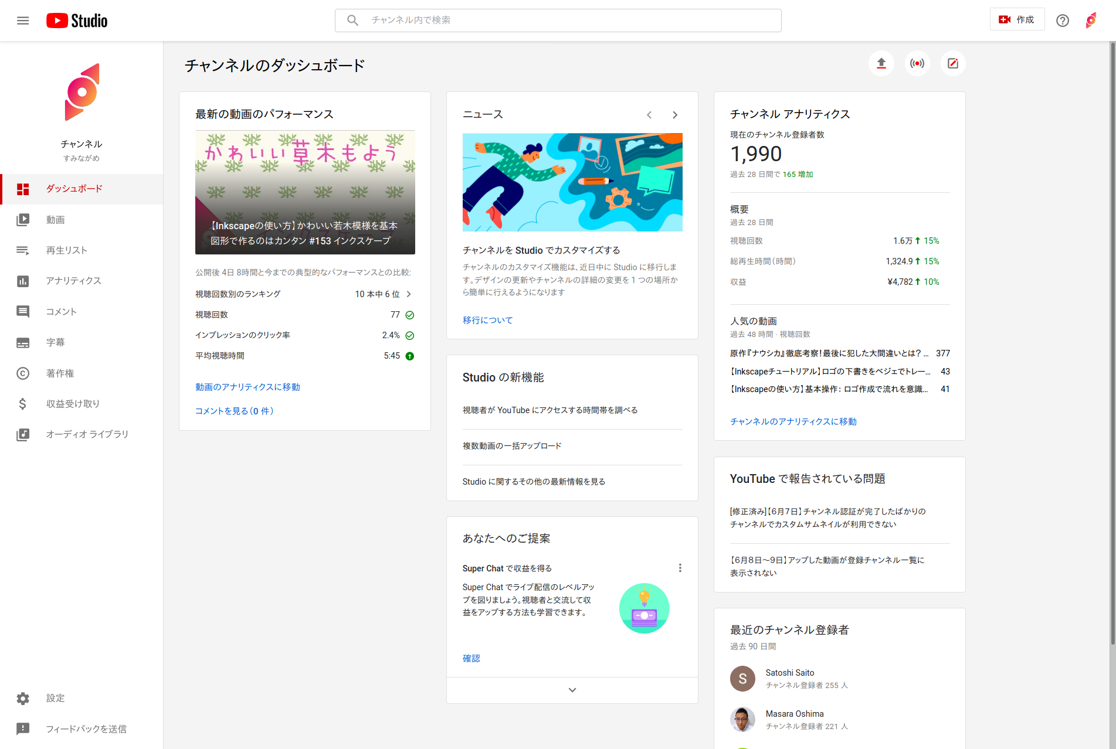Click the green check beside 視聴回数 77
Viewport: 1116px width, 749px height.
point(410,315)
